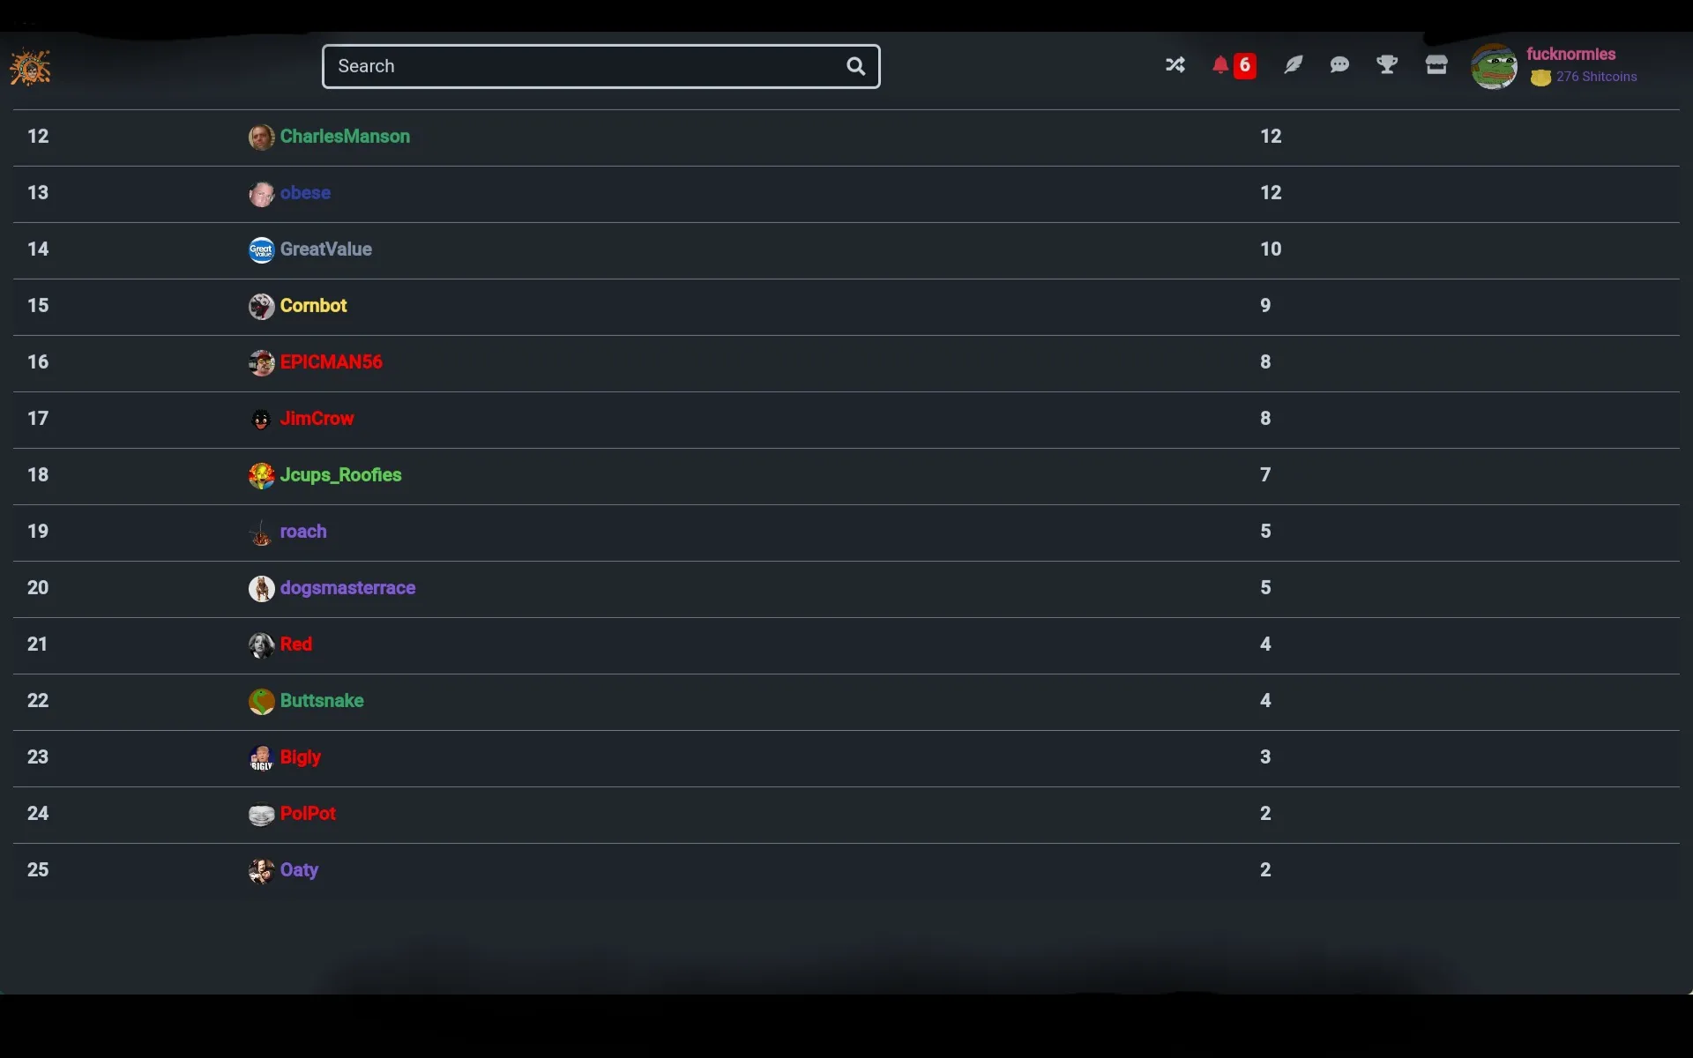
Task: Open the wallet/inventory icon
Action: pos(1436,64)
